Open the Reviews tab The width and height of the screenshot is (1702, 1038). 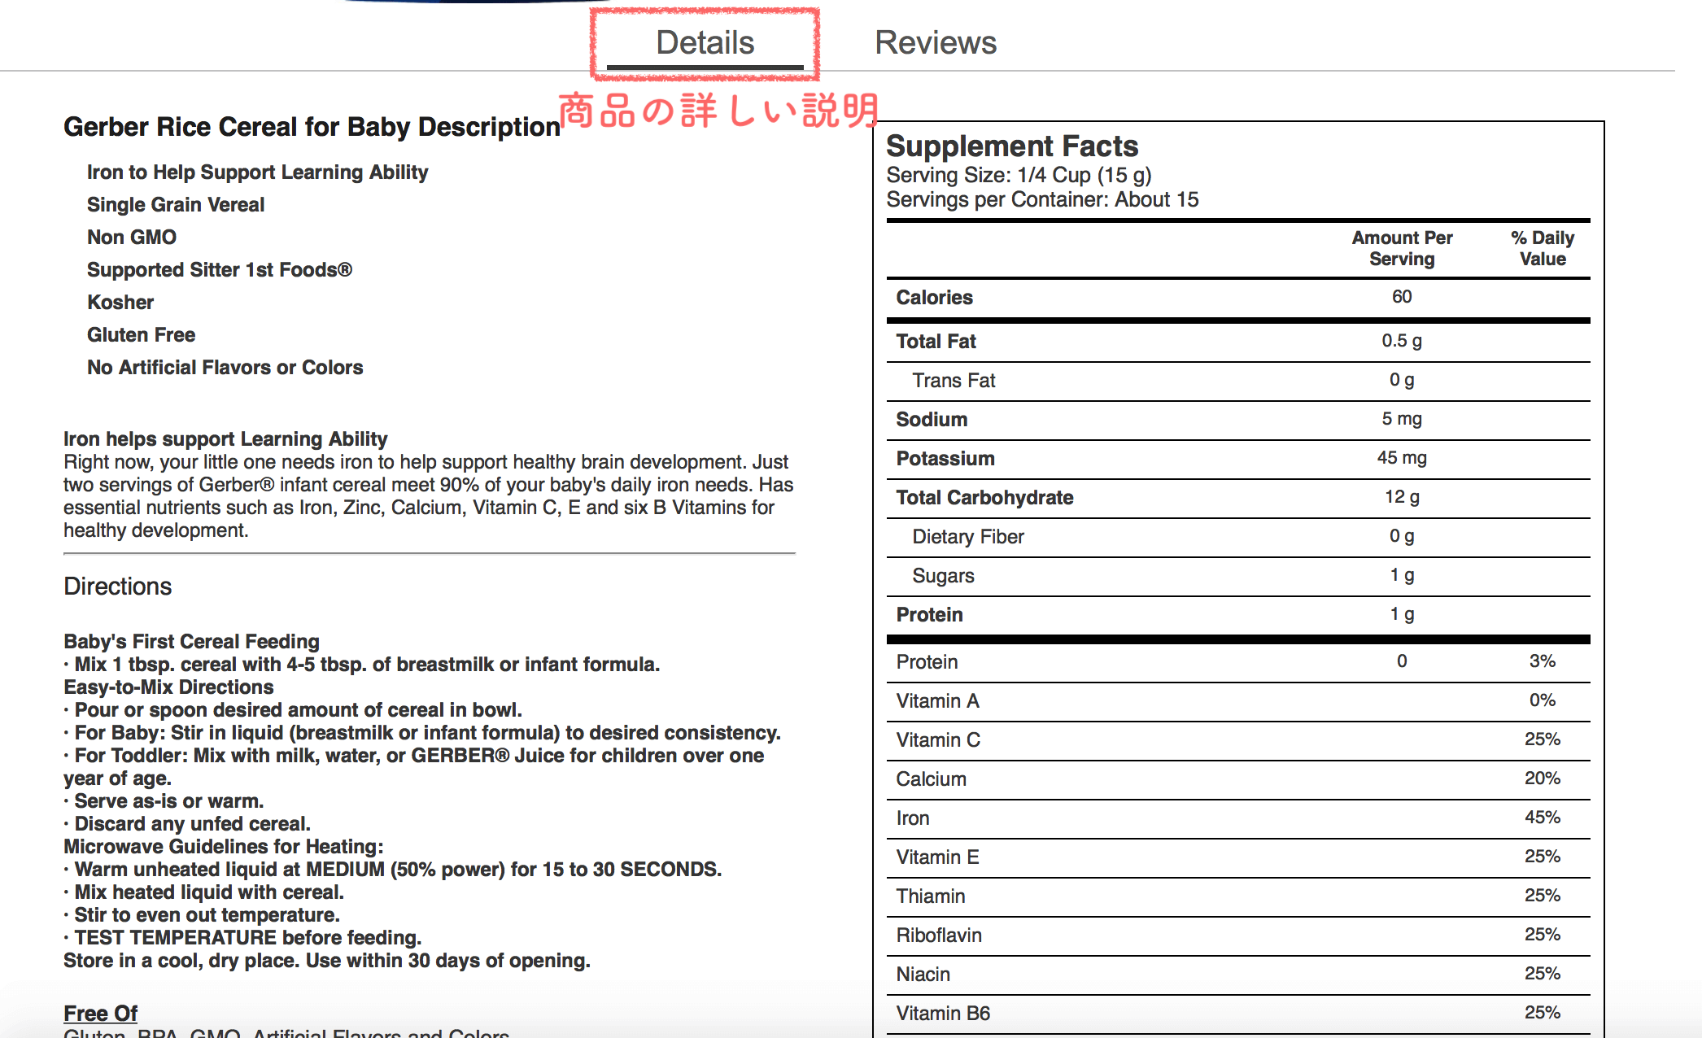pos(936,42)
